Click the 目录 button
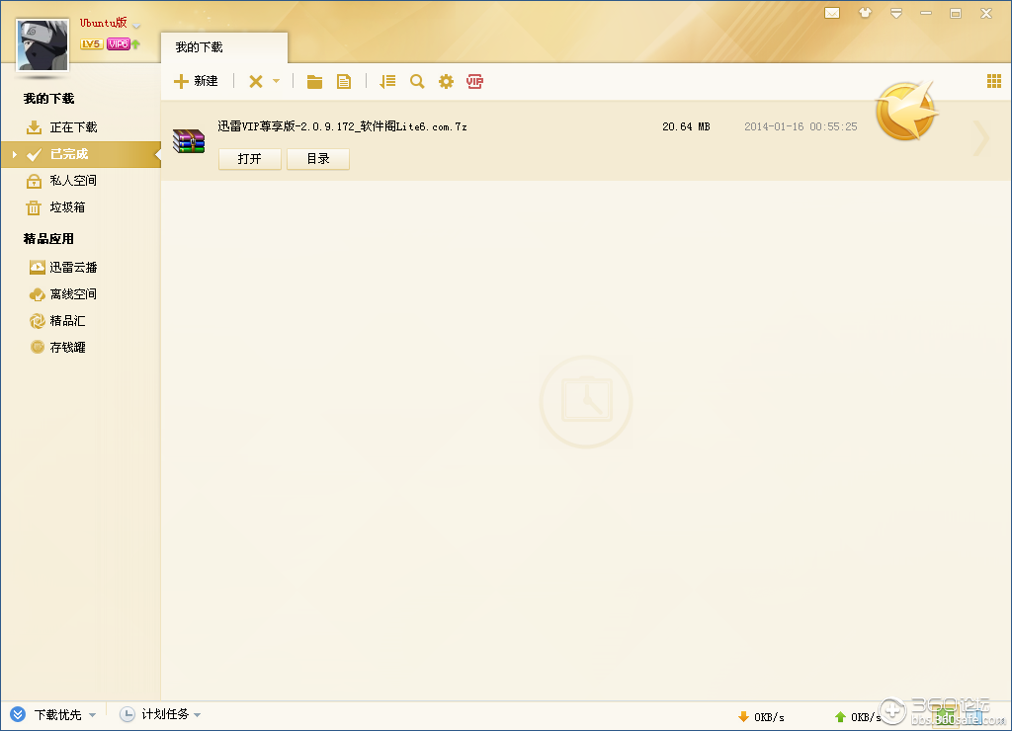Screen dimensions: 1012x731 (x=318, y=159)
